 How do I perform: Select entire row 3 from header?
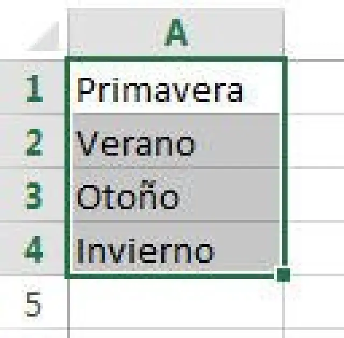coord(33,195)
